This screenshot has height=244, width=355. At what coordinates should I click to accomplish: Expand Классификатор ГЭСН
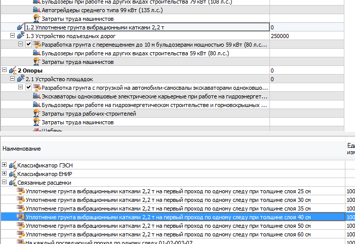click(x=4, y=165)
